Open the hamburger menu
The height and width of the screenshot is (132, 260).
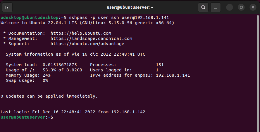click(216, 7)
